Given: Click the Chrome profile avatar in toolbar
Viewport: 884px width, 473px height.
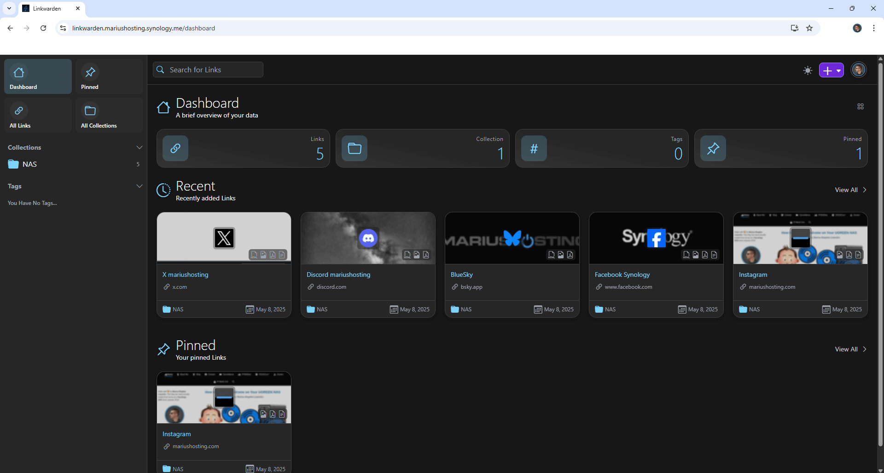Looking at the screenshot, I should tap(857, 28).
